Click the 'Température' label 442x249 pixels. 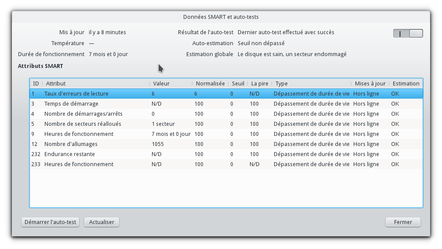[x=68, y=43]
